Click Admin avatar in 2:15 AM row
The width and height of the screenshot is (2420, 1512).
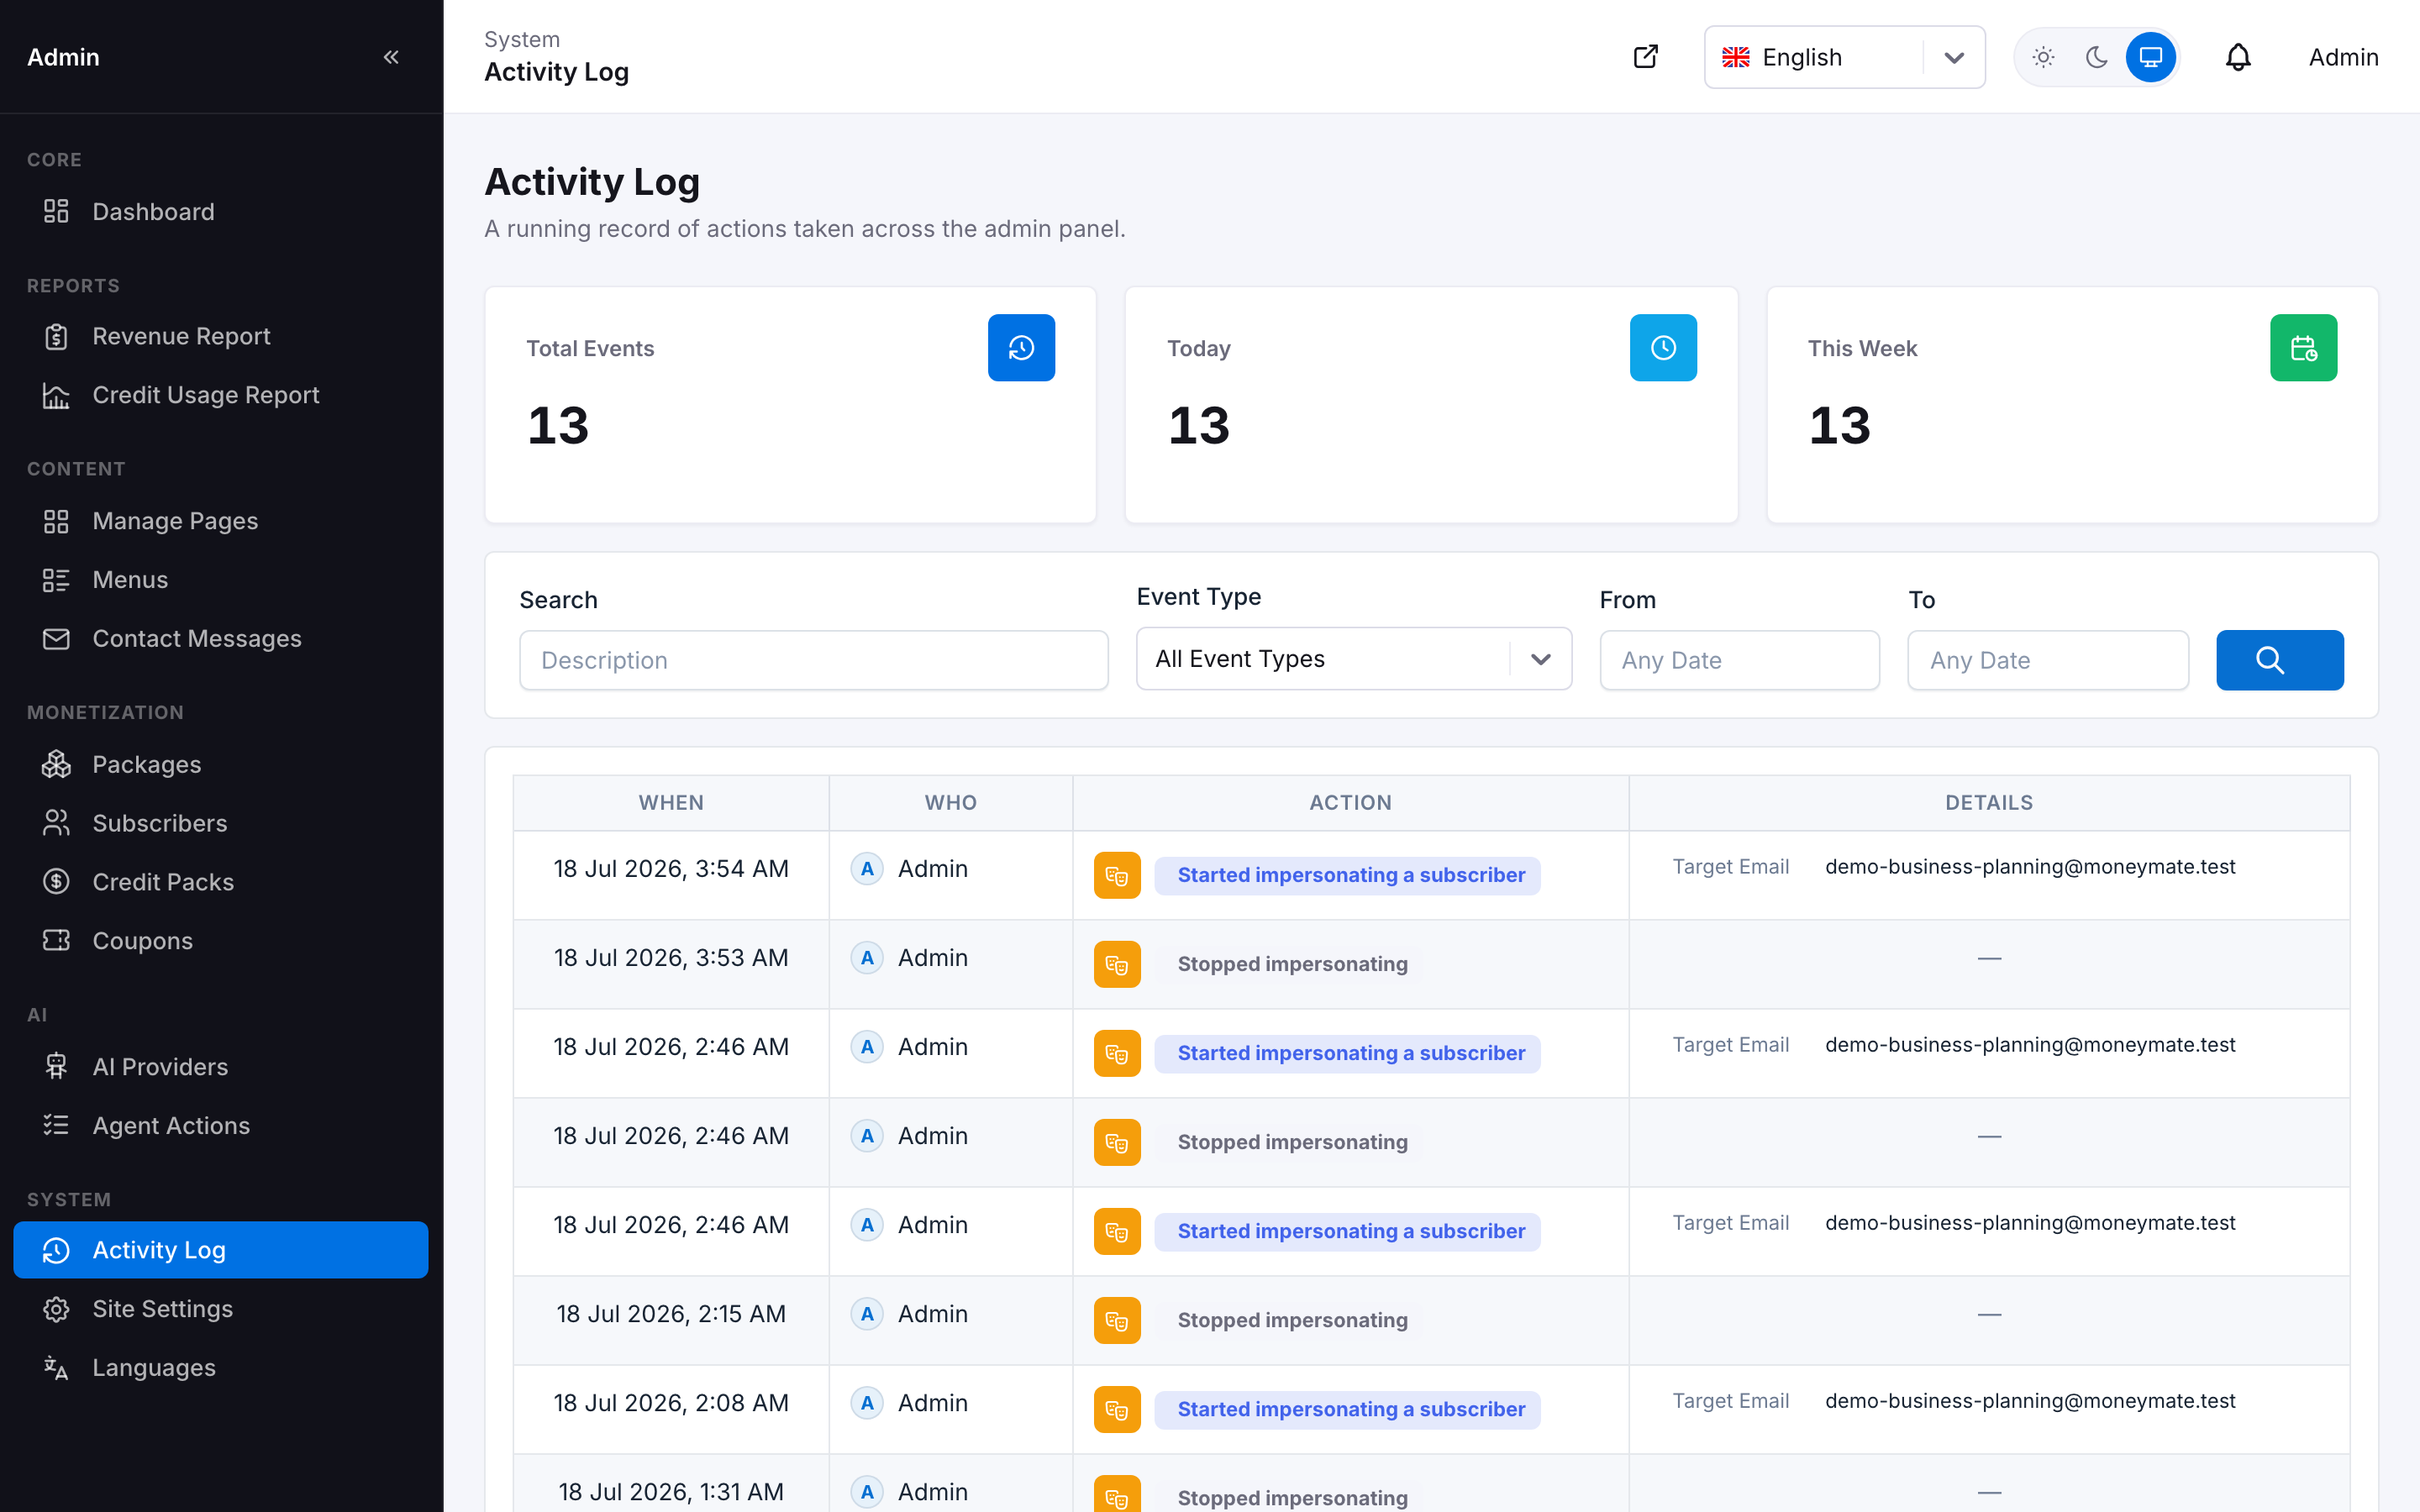(x=867, y=1314)
